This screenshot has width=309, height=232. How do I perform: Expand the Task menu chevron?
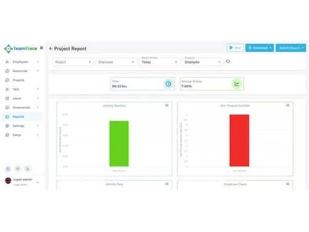click(x=38, y=89)
